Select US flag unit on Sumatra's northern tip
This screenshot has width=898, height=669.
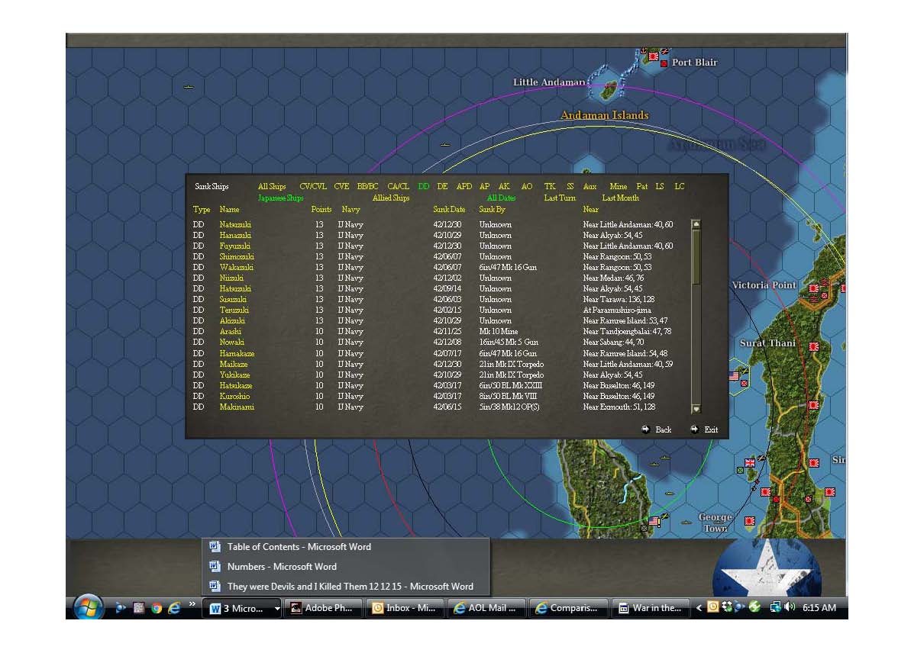(654, 521)
